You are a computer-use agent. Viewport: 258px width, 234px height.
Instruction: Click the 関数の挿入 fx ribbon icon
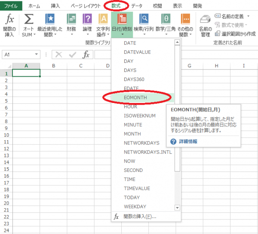tap(9, 19)
